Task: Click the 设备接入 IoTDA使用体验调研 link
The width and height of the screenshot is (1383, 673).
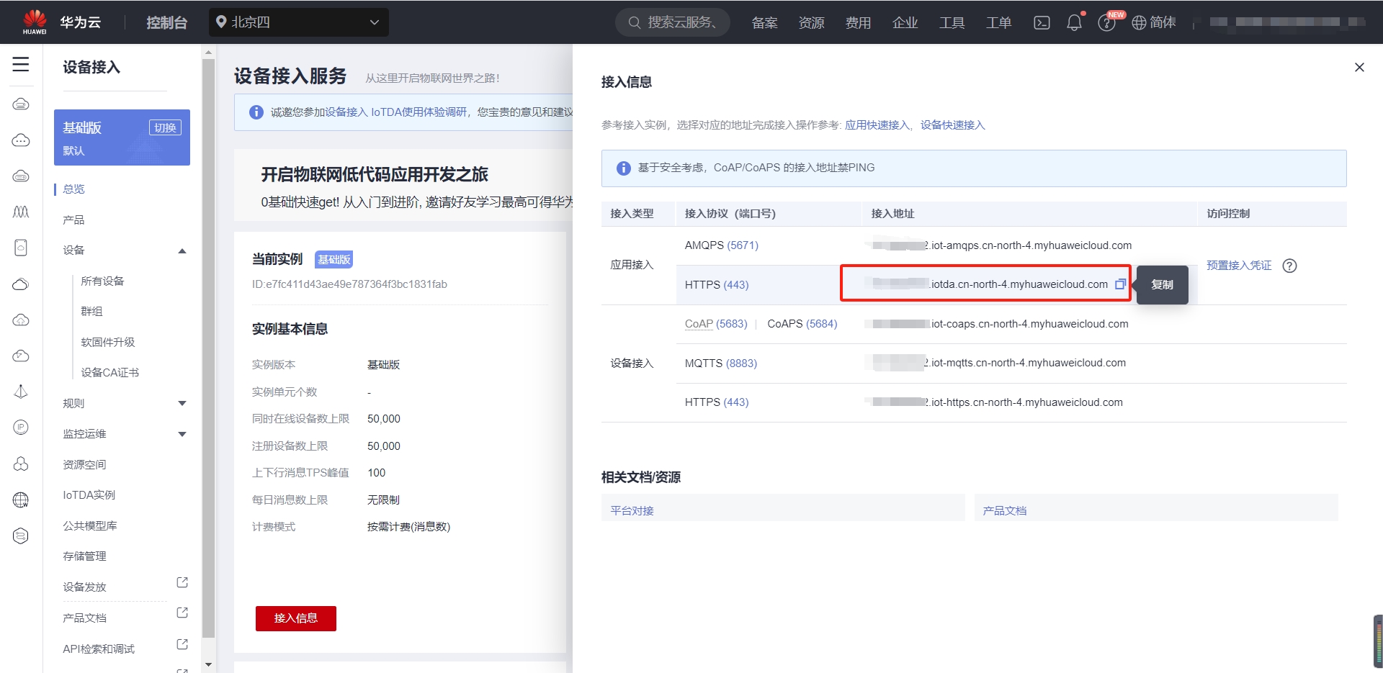Action: point(395,112)
